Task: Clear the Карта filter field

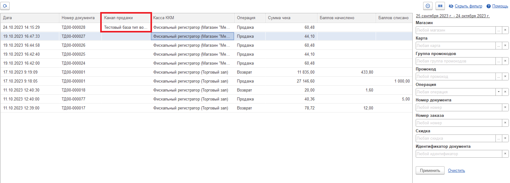Action: coord(505,46)
